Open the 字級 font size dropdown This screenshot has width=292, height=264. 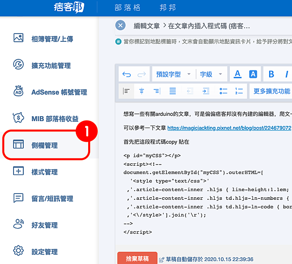pyautogui.click(x=211, y=74)
